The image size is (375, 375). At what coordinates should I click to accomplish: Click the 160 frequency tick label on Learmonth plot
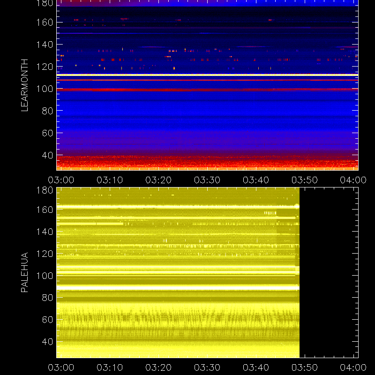pyautogui.click(x=45, y=22)
